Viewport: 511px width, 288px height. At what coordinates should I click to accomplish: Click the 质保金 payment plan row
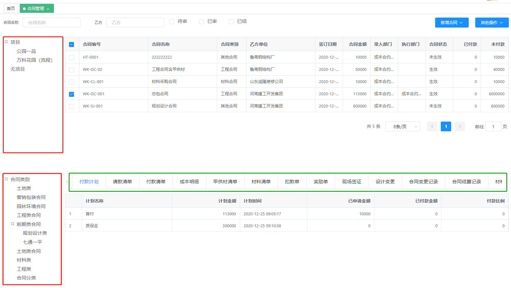click(x=287, y=226)
